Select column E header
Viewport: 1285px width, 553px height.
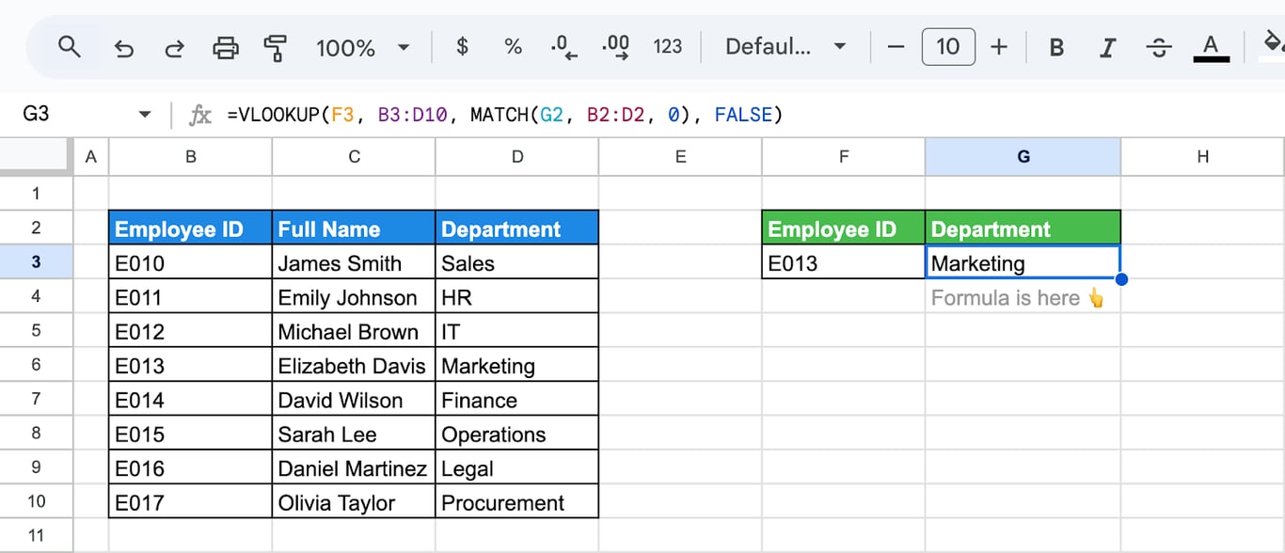(680, 157)
